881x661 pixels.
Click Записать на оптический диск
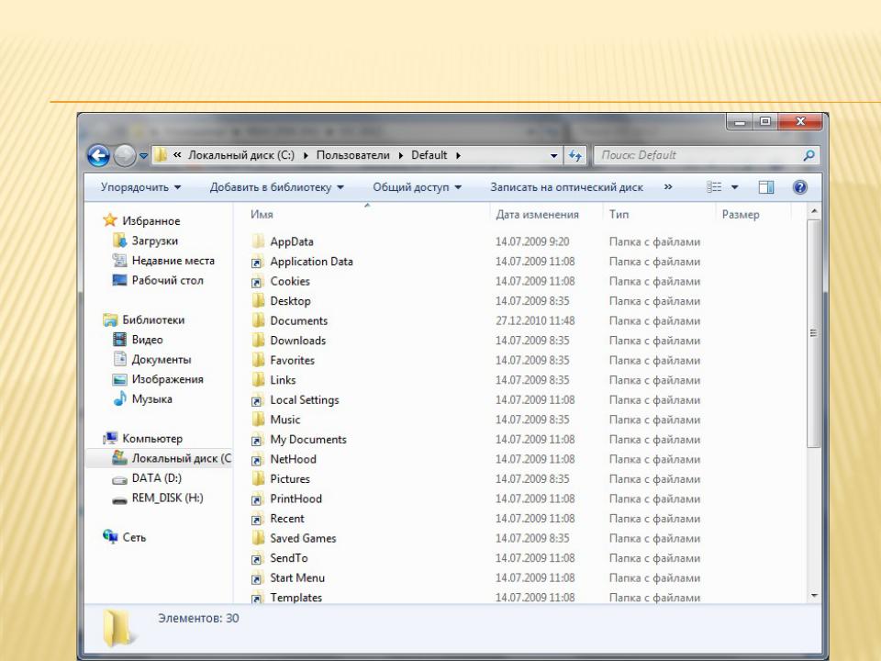pyautogui.click(x=566, y=187)
